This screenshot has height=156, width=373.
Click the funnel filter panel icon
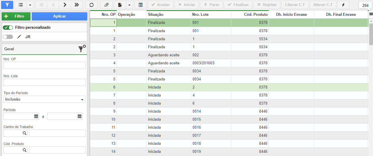click(x=7, y=5)
